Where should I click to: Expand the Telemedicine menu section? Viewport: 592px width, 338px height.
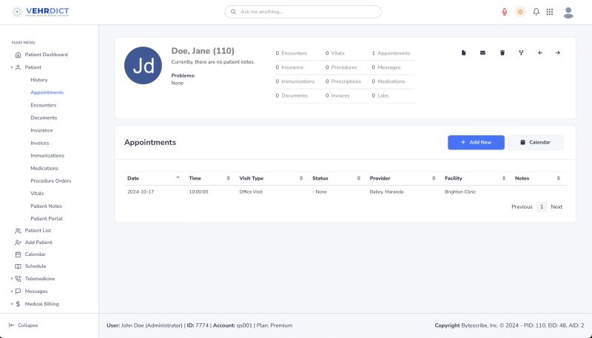pos(12,279)
